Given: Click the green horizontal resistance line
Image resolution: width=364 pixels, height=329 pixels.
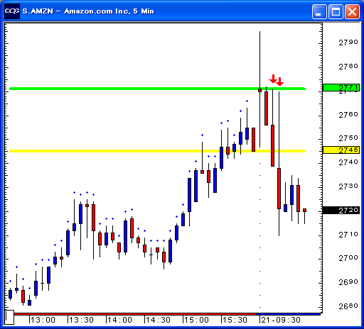Looking at the screenshot, I should [157, 89].
